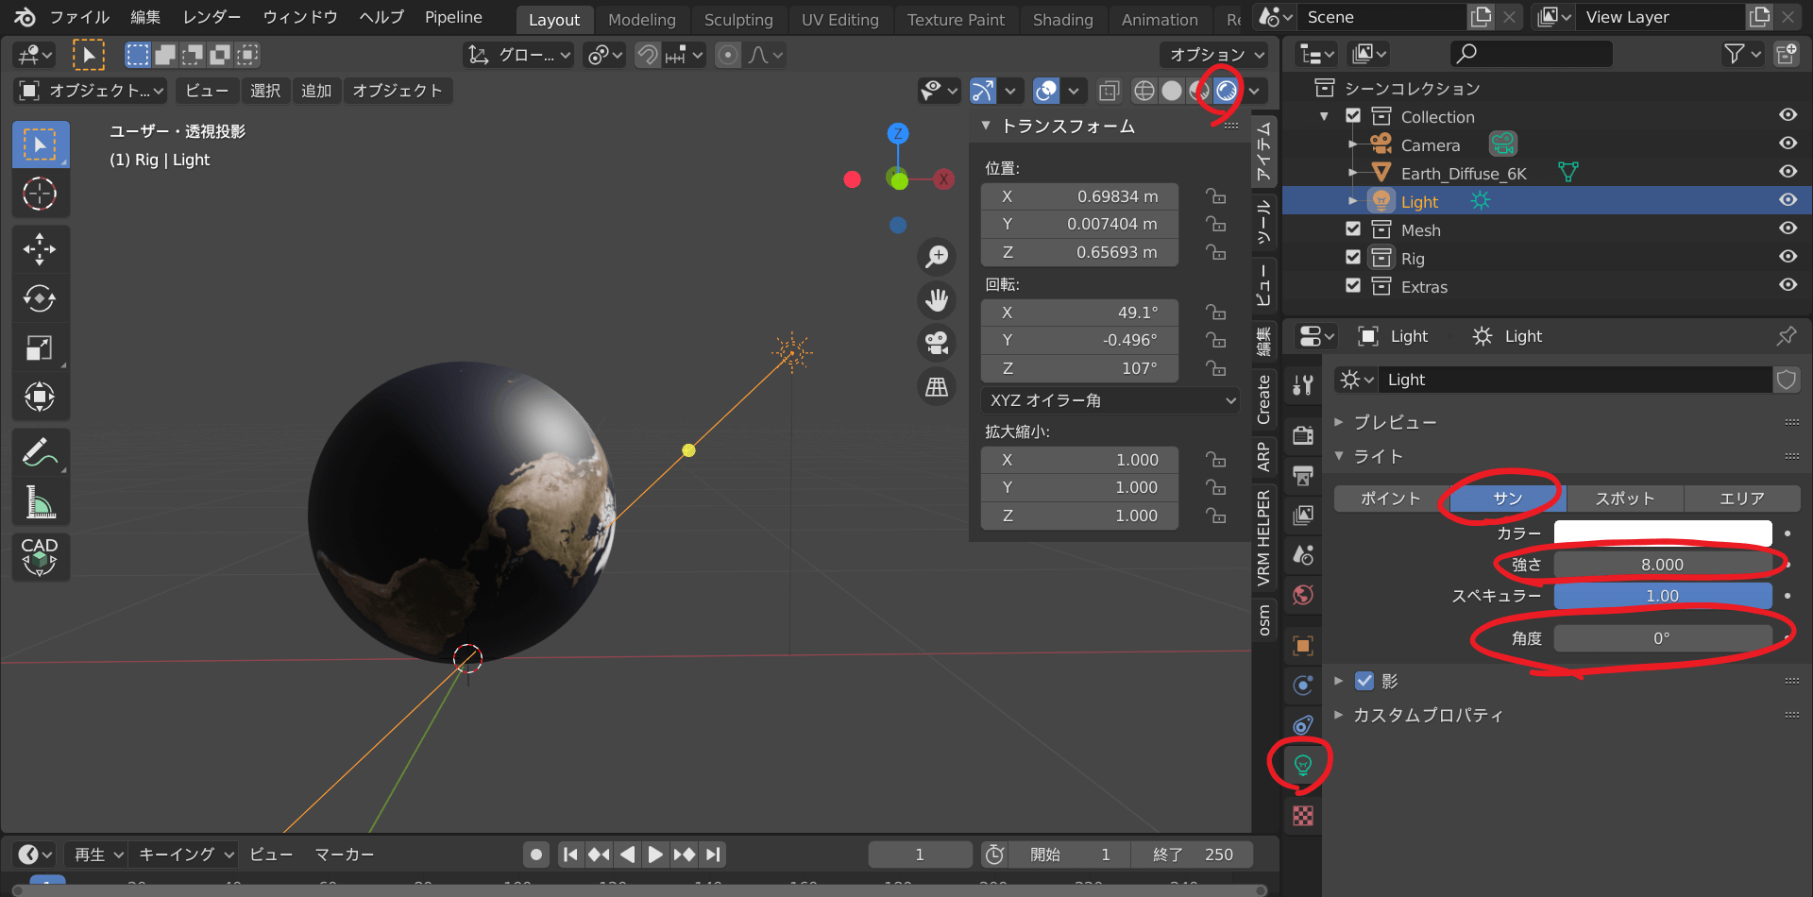The image size is (1813, 897).
Task: Open the World properties tab
Action: [1303, 595]
